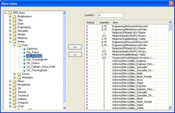Screen dimensions: 175x113
Task: Focus the Quantity input field
Action: [x=110, y=15]
